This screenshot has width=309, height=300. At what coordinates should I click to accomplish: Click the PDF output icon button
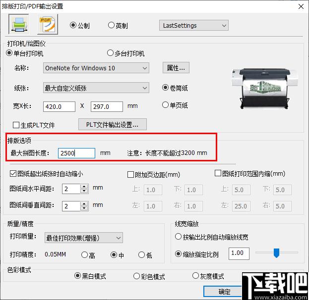tap(48, 24)
